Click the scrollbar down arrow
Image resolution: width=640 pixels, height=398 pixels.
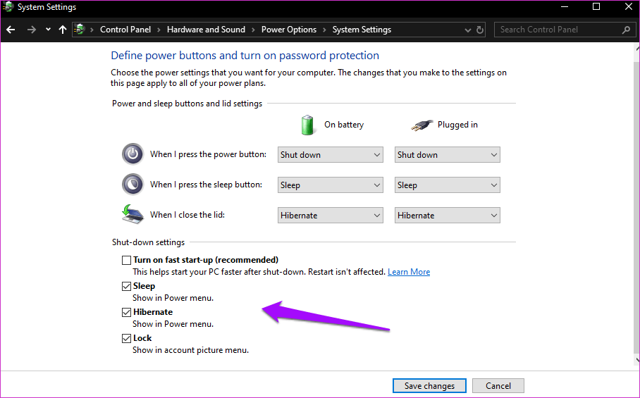coord(637,360)
